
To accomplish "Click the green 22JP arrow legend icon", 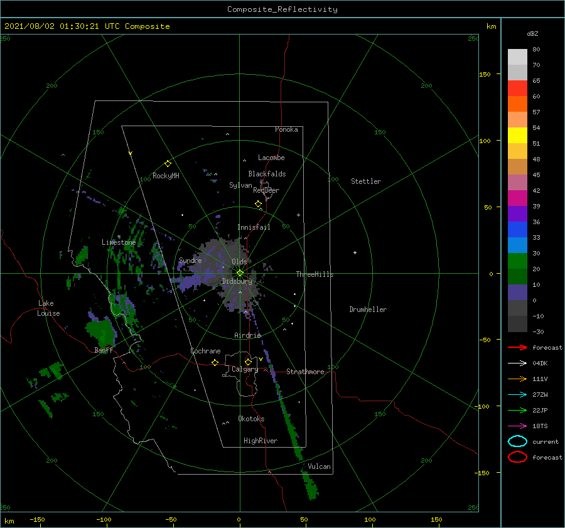I will [517, 410].
